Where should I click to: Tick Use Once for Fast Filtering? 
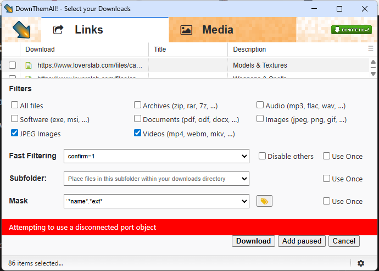point(327,156)
